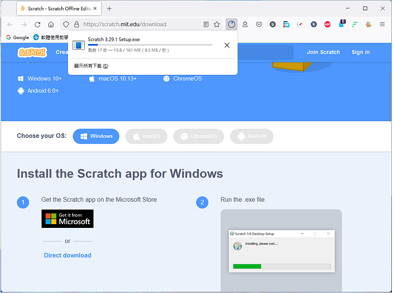Click the extension icon with 0 badge

(341, 24)
